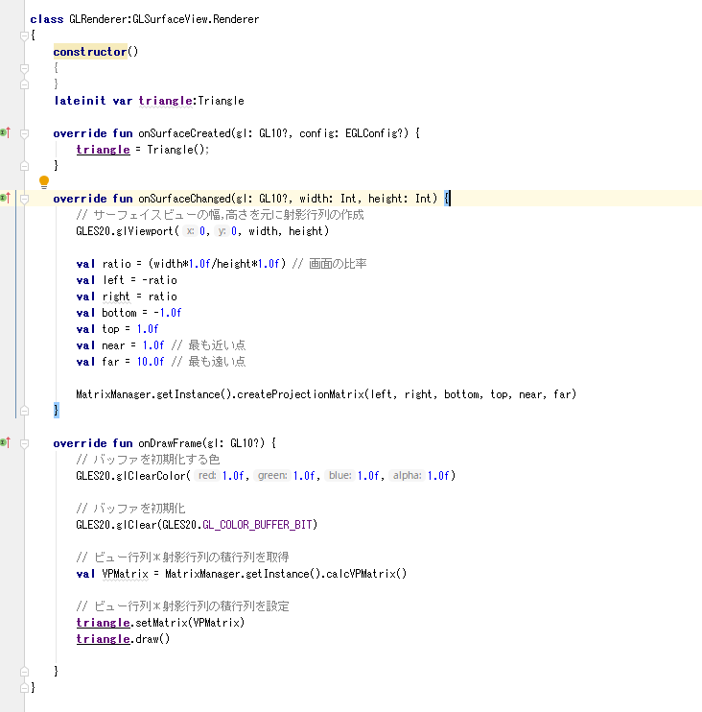Click closing fold marker of onDrawFrame

pyautogui.click(x=25, y=671)
